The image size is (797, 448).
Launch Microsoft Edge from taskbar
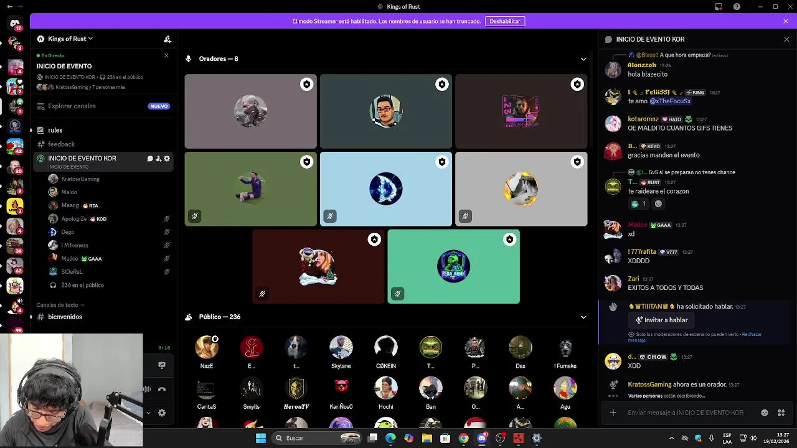click(390, 438)
